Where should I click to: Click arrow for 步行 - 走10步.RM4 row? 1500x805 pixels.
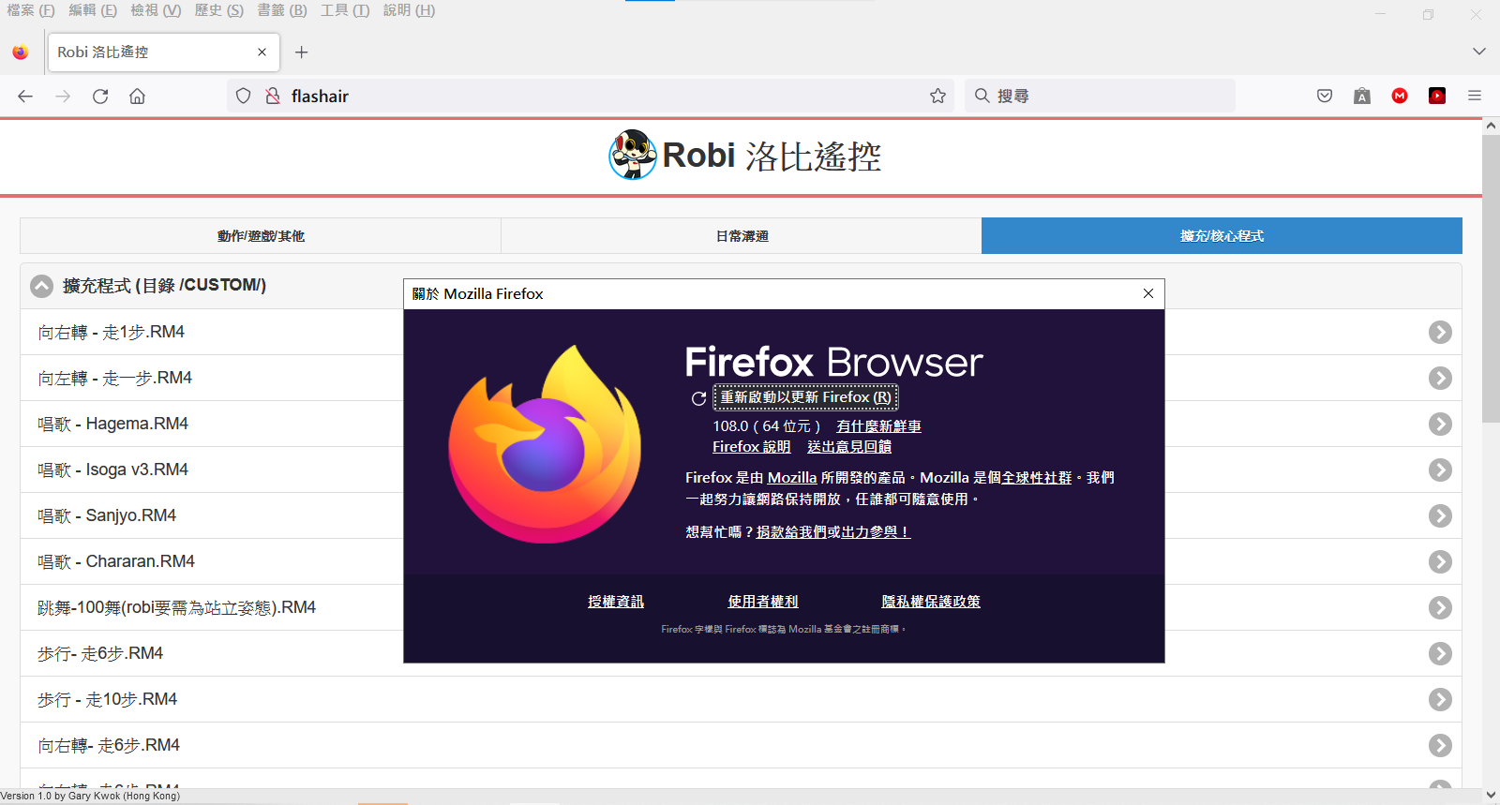click(x=1440, y=699)
